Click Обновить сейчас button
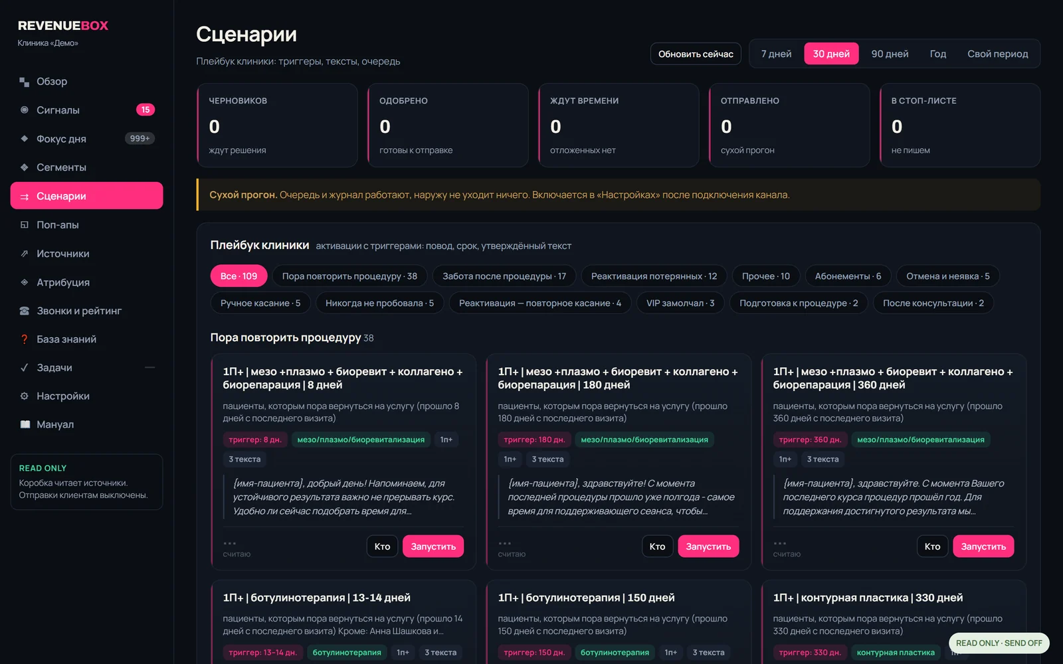Viewport: 1063px width, 664px height. (696, 54)
